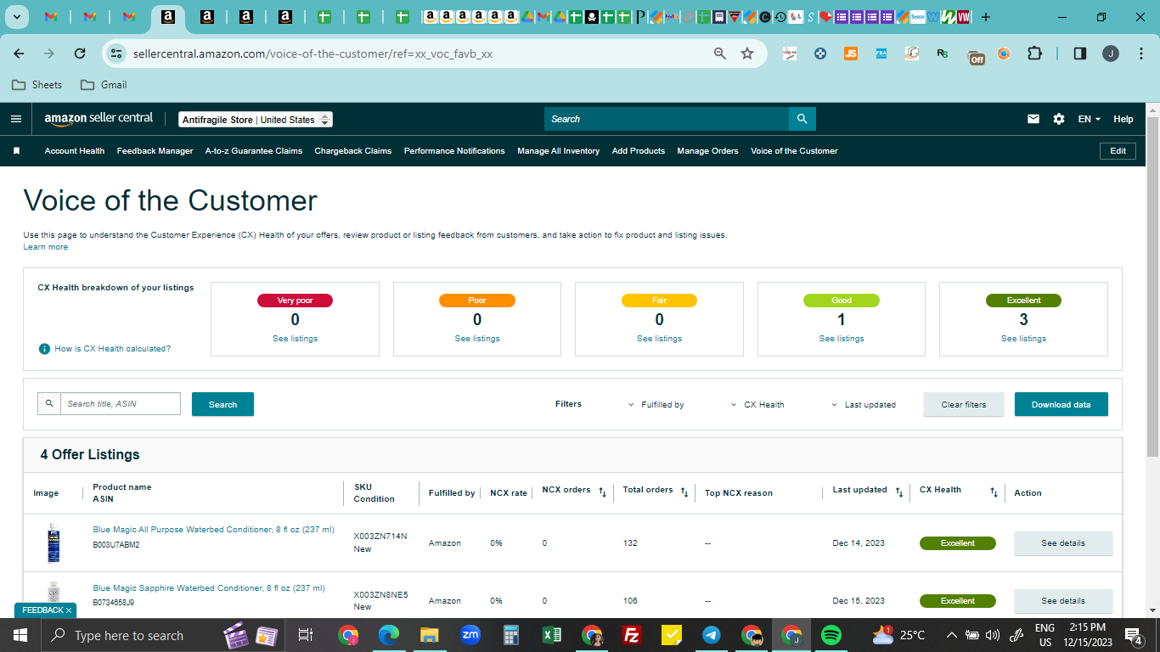Sort by NCX orders column arrows
This screenshot has width=1160, height=652.
(602, 492)
